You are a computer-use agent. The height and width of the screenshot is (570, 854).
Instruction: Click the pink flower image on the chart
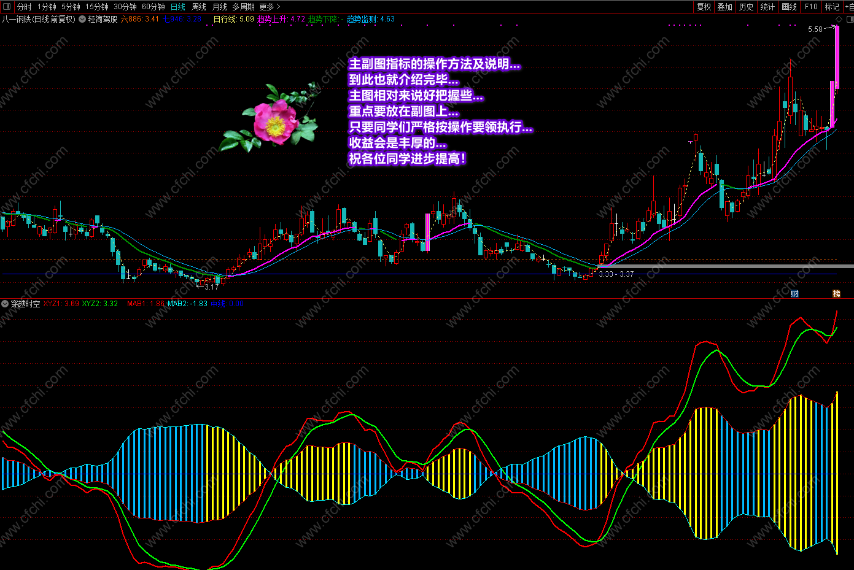click(269, 118)
